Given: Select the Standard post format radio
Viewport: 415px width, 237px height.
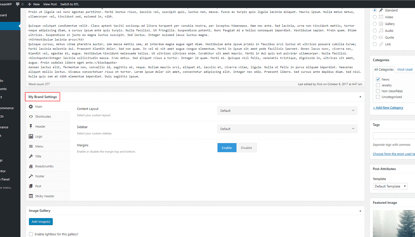Looking at the screenshot, I should [375, 10].
